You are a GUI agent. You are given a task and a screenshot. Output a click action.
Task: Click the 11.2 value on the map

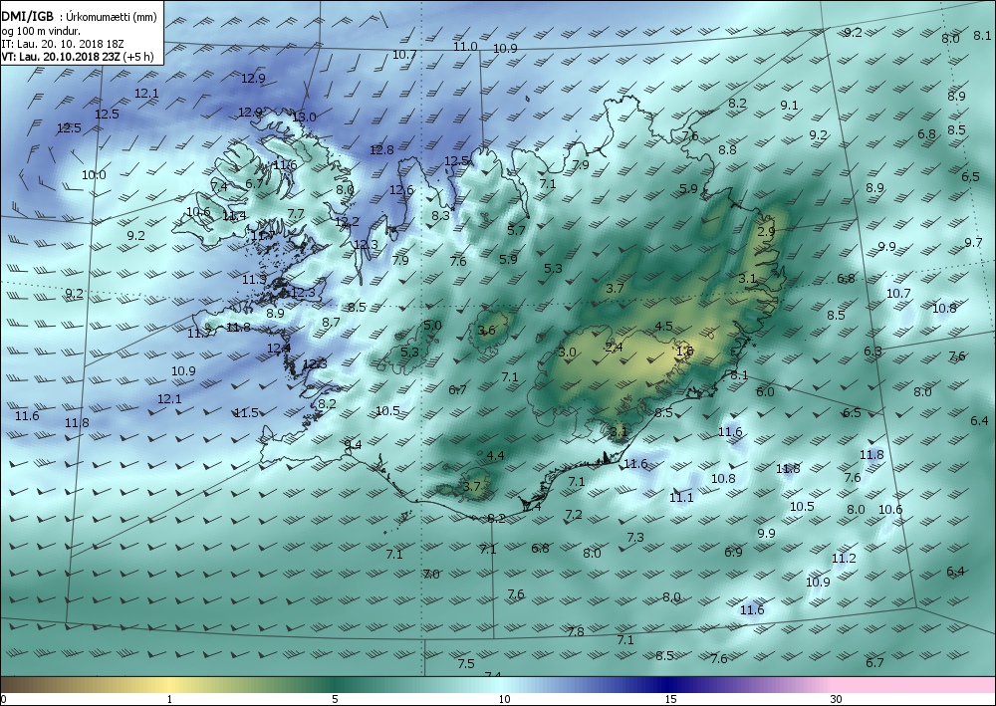click(845, 558)
